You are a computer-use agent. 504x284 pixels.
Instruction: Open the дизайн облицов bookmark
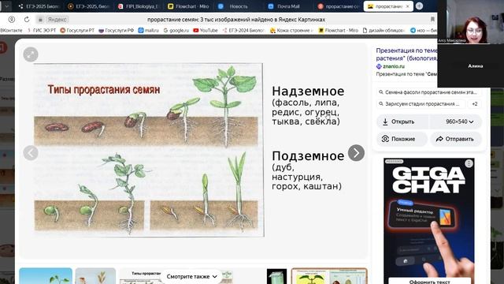[x=384, y=30]
